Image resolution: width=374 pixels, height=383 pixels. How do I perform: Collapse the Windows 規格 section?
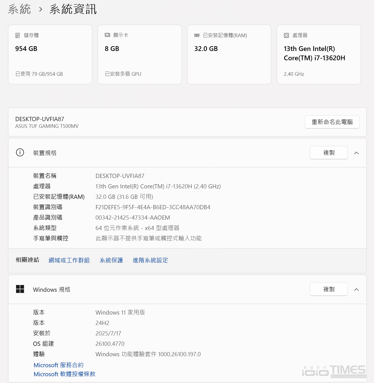coord(356,290)
